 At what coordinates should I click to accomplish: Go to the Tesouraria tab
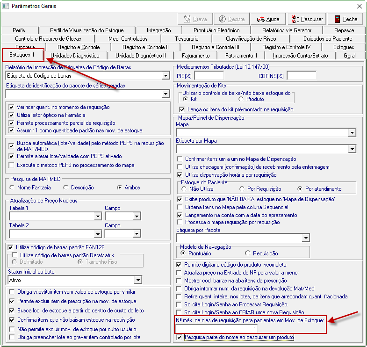pyautogui.click(x=187, y=39)
